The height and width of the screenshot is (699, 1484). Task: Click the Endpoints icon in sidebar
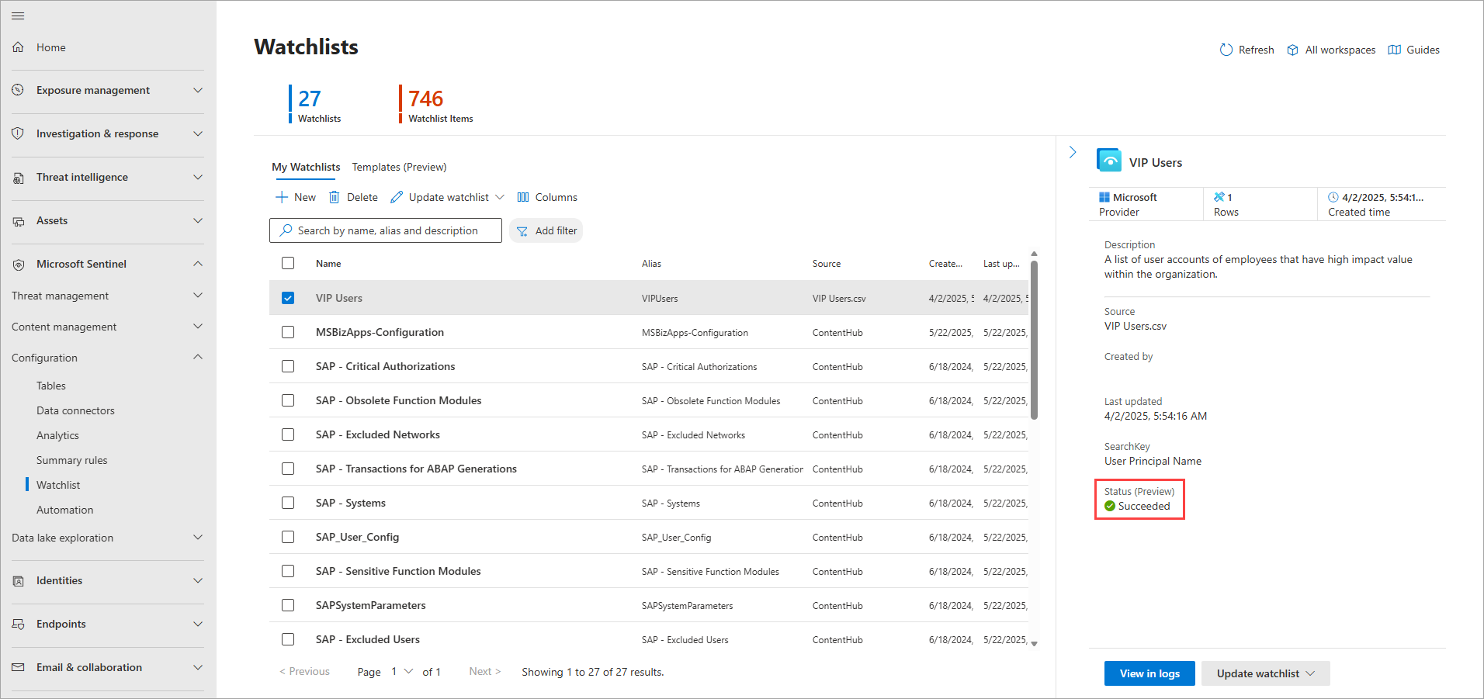(18, 625)
